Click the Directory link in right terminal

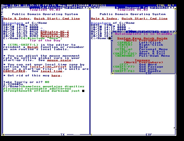coord(101,23)
